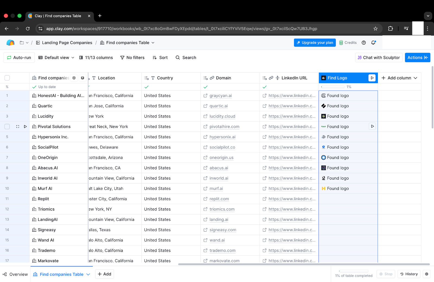Image resolution: width=434 pixels, height=282 pixels.
Task: Click the OneOrigin found logo circle icon
Action: coord(323,158)
